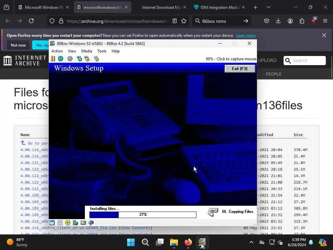Open 86Box settings gear toolbar icon
Image resolution: width=333 pixels, height=250 pixels.
[x=96, y=59]
